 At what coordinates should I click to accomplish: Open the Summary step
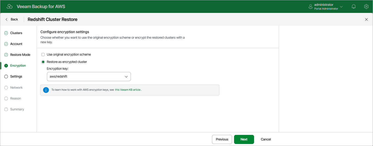pos(17,109)
